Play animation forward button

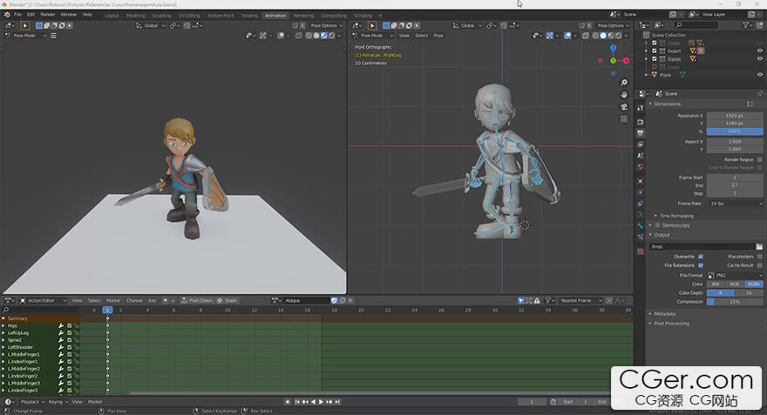(321, 402)
